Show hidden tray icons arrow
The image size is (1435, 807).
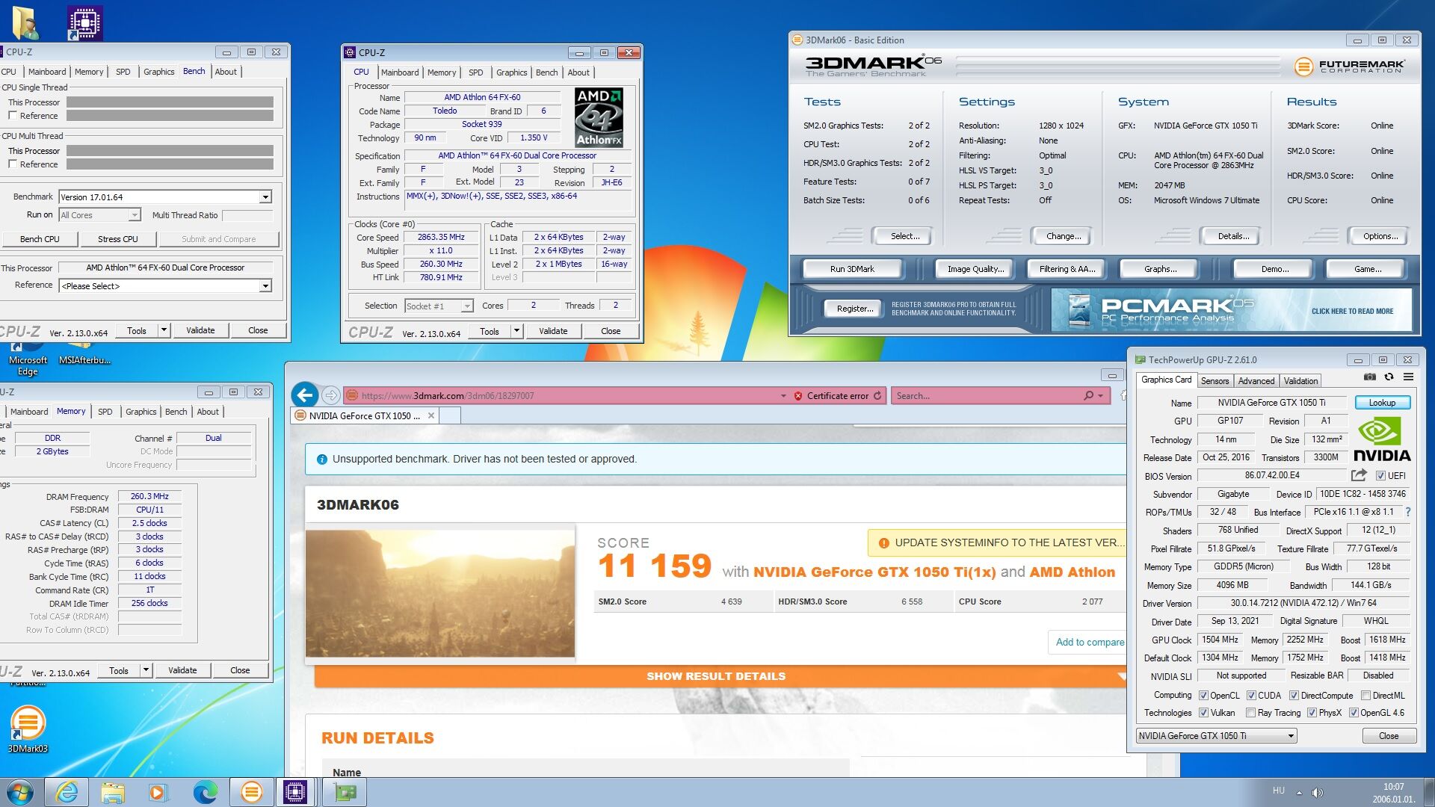(x=1299, y=792)
